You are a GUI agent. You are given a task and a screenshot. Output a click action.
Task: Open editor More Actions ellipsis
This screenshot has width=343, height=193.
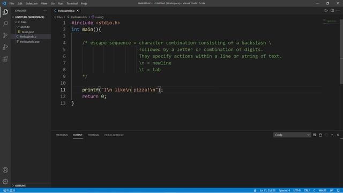point(338,11)
